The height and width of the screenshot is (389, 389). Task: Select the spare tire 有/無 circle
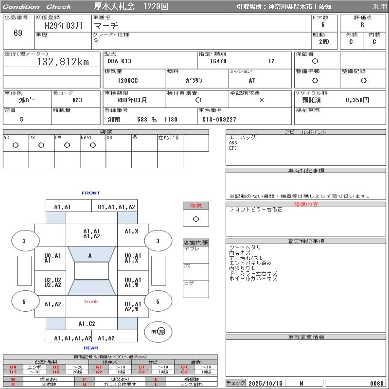click(158, 332)
